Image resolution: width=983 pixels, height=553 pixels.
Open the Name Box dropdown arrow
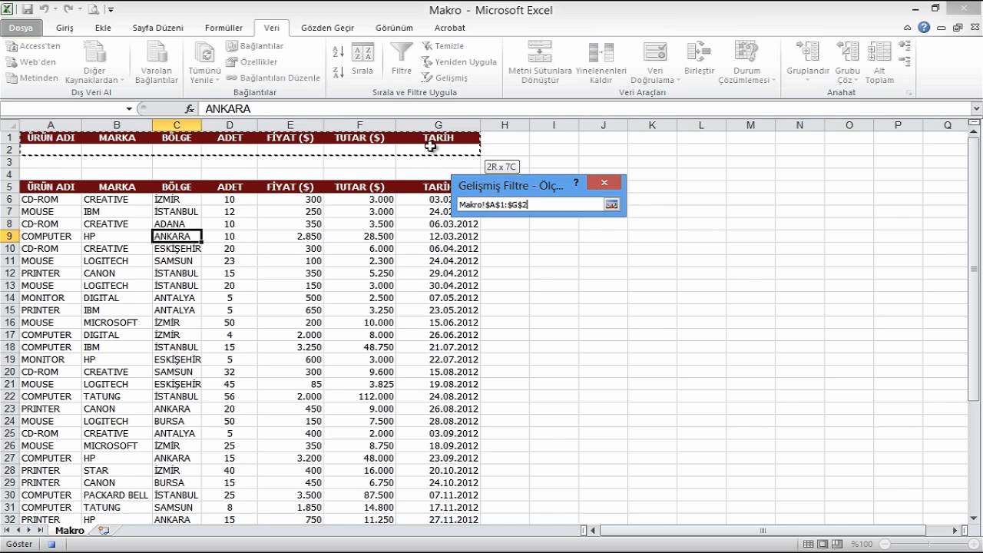pos(129,109)
